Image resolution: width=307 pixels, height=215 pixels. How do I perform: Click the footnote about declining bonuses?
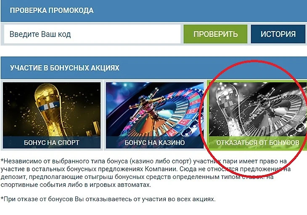(x=108, y=199)
